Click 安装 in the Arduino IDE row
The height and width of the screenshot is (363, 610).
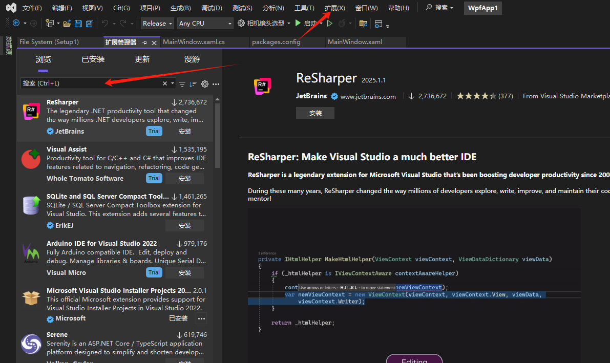pyautogui.click(x=184, y=273)
